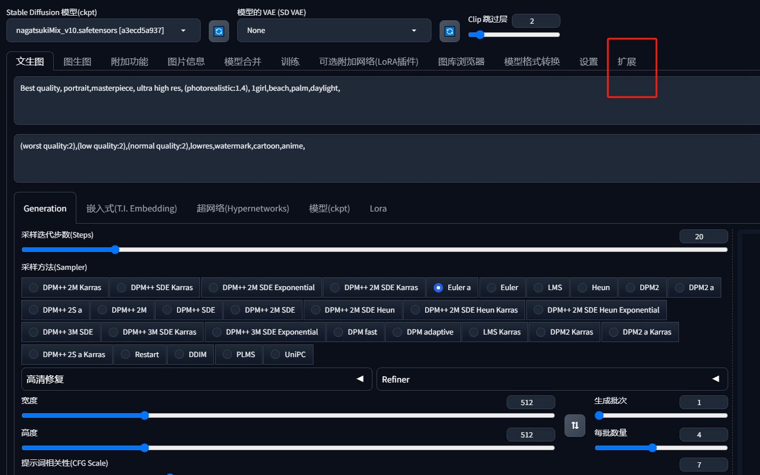Select DPM++ 3M SDE Karras sampler
The height and width of the screenshot is (475, 760).
tap(152, 332)
